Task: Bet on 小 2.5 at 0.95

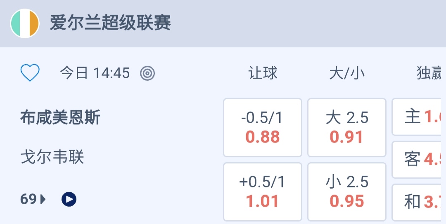Action: (347, 192)
